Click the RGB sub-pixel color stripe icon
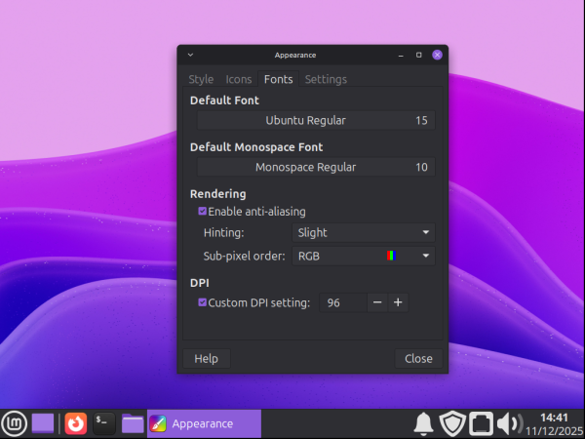Screen dimensions: 585x439 coord(391,256)
